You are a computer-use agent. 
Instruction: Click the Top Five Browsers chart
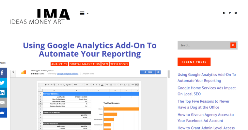click(115, 114)
